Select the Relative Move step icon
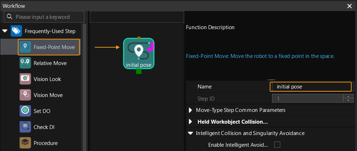The width and height of the screenshot is (357, 151). pos(25,63)
